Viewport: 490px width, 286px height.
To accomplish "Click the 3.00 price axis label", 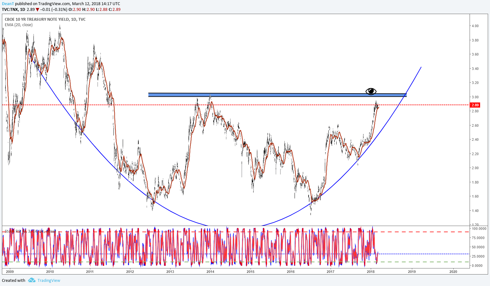I will point(475,97).
